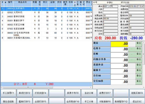Click the 手工抹零F1 button
This screenshot has width=145, height=104.
pos(8,93)
